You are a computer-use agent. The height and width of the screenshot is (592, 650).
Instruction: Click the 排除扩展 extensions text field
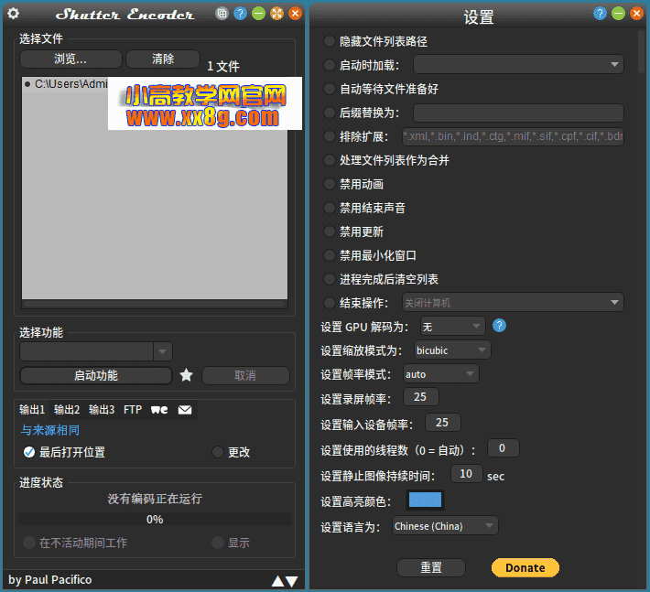tap(513, 136)
